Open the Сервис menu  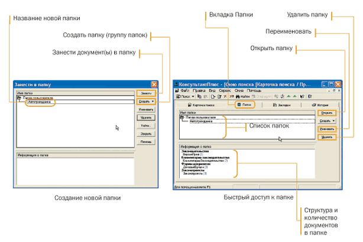pyautogui.click(x=225, y=90)
